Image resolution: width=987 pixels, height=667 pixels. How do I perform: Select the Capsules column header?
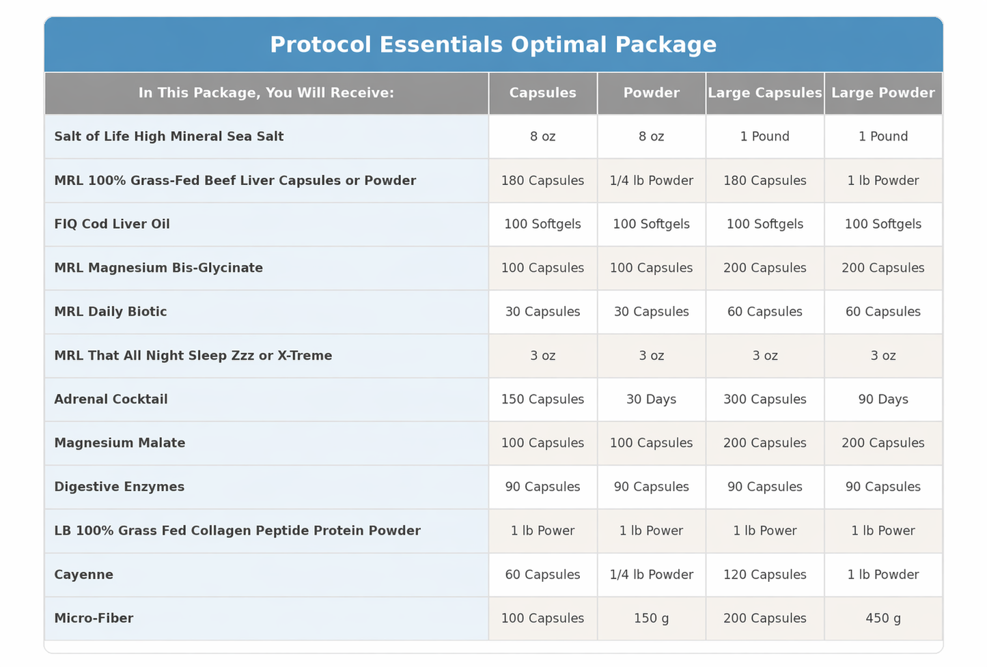(x=542, y=93)
